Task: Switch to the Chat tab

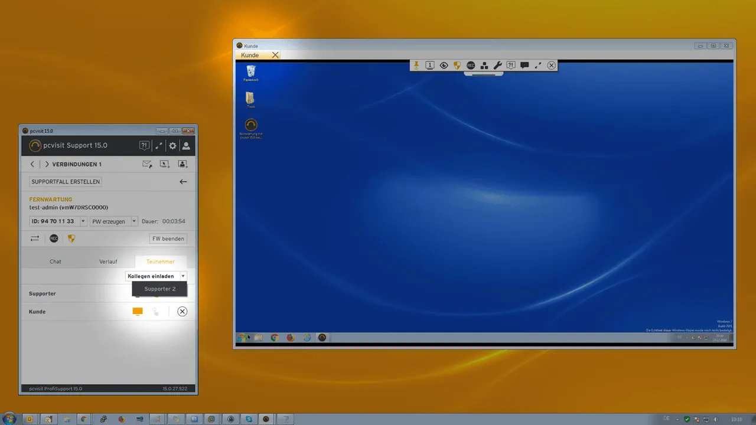Action: pos(56,261)
